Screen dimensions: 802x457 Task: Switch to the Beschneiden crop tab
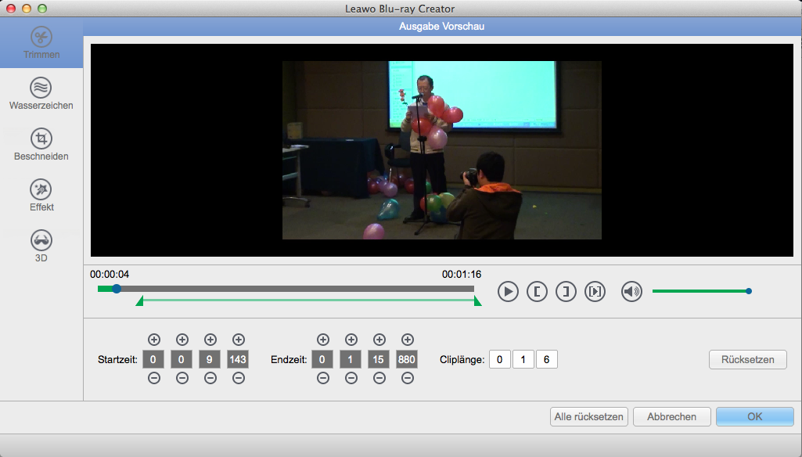pos(41,139)
